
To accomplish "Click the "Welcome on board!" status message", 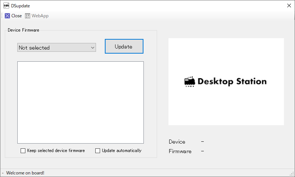I will pyautogui.click(x=25, y=173).
